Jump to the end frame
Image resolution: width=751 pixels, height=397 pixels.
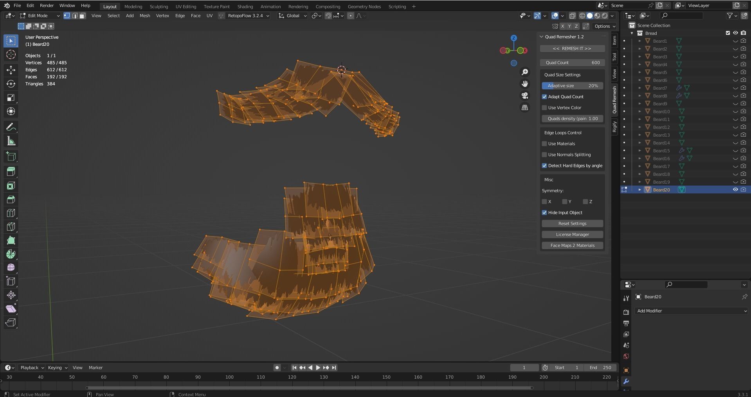[x=334, y=368]
